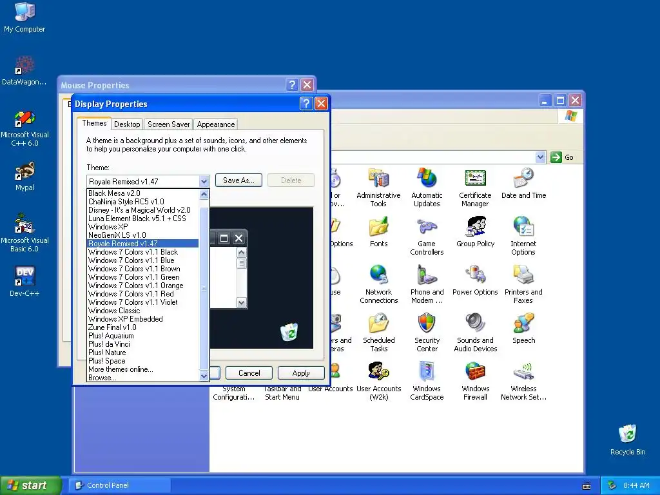Collapse the Theme dropdown arrow
The height and width of the screenshot is (495, 660).
(x=204, y=181)
